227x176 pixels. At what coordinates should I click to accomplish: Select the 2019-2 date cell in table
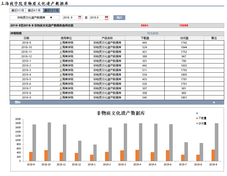pyautogui.click(x=26, y=66)
